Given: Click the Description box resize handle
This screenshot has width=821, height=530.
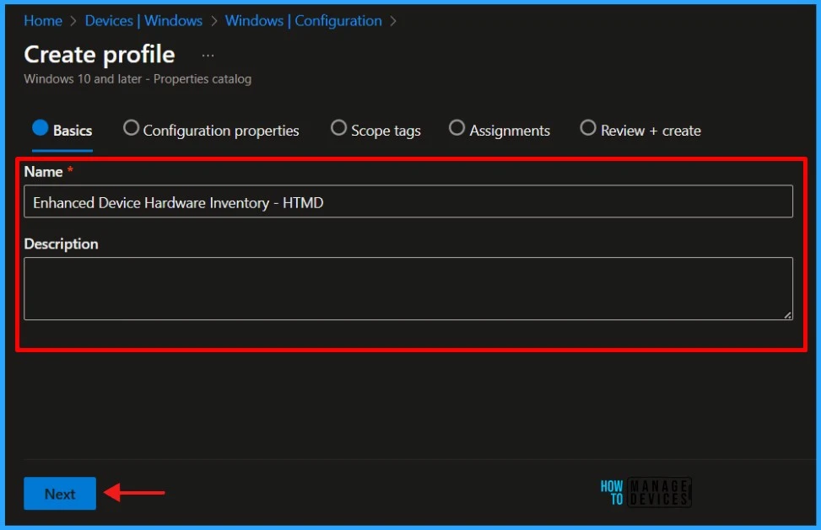Looking at the screenshot, I should coord(787,315).
